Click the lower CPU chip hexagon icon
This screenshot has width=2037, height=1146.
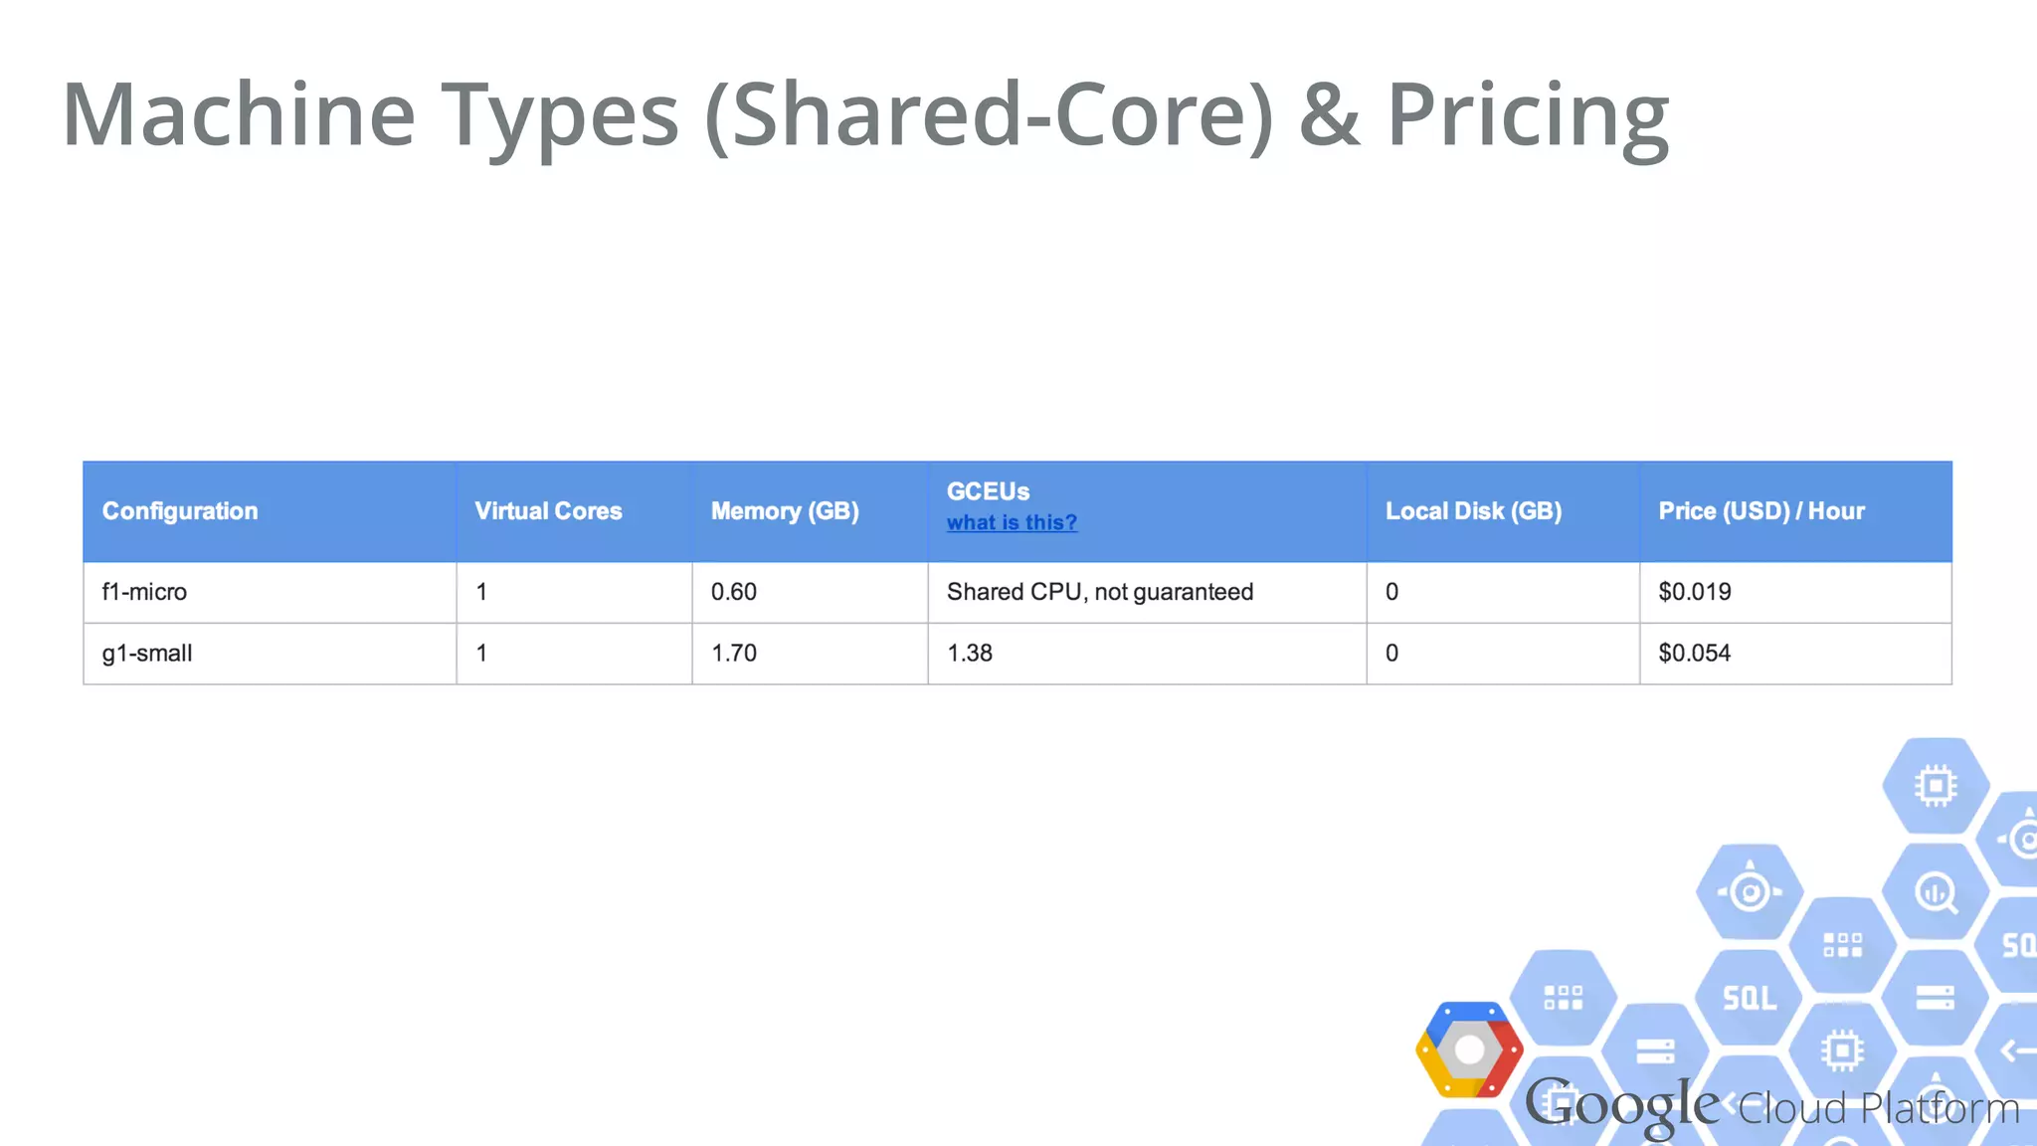click(x=1842, y=1050)
